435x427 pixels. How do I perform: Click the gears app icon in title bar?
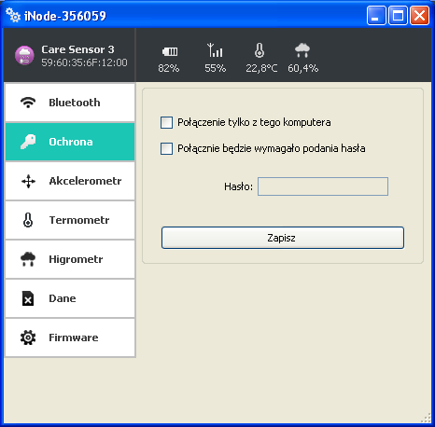tap(13, 15)
